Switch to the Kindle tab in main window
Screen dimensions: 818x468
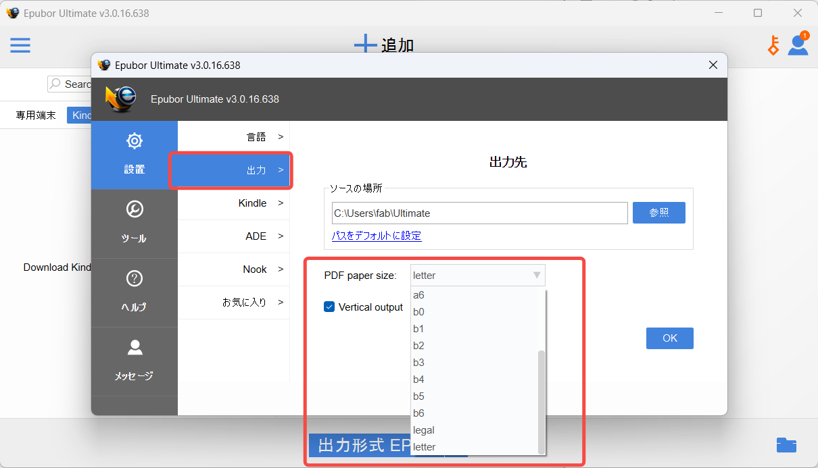80,115
